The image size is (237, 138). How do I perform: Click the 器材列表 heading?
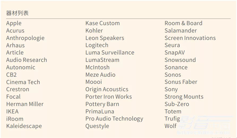17,13
